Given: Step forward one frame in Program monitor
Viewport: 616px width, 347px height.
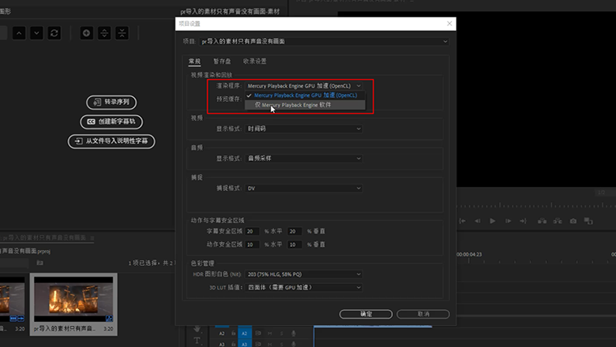Looking at the screenshot, I should pyautogui.click(x=508, y=221).
